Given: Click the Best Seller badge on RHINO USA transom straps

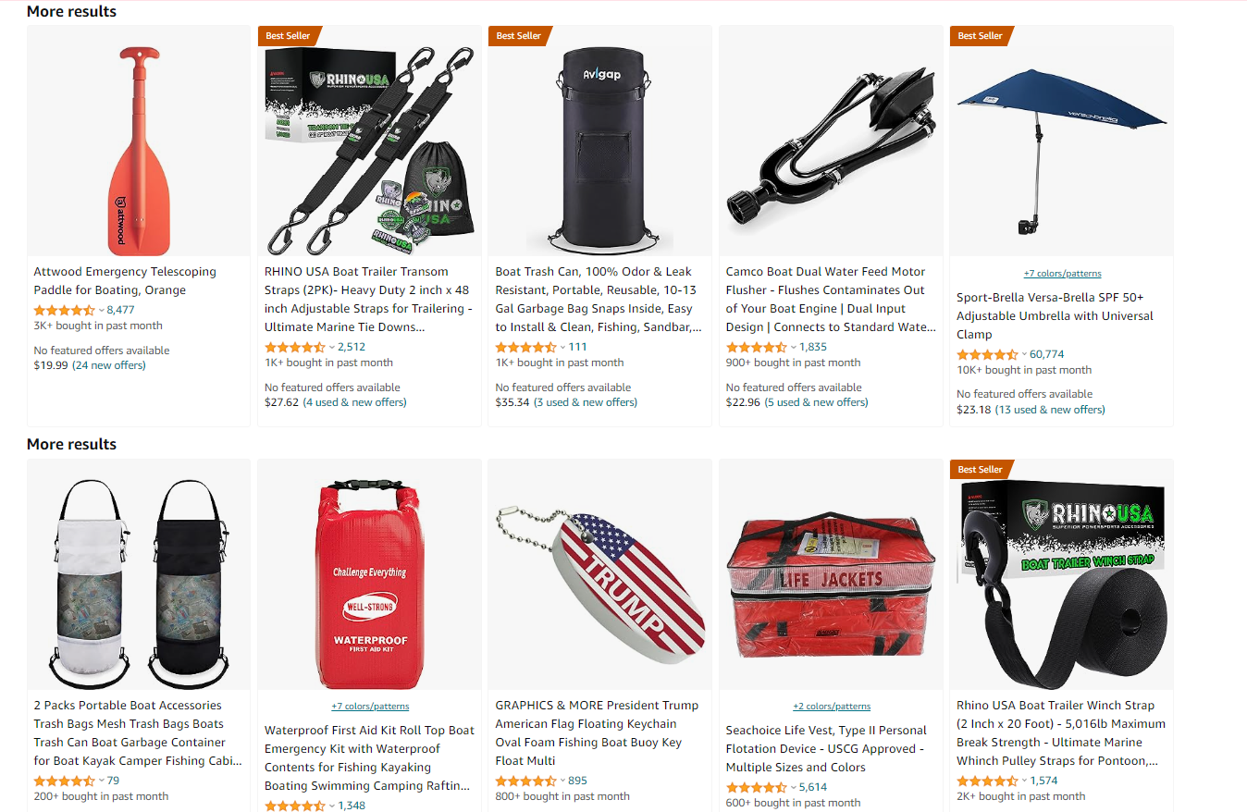Looking at the screenshot, I should (289, 36).
